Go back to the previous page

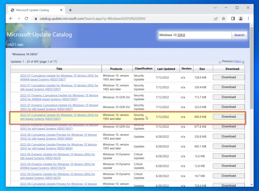coord(11,19)
